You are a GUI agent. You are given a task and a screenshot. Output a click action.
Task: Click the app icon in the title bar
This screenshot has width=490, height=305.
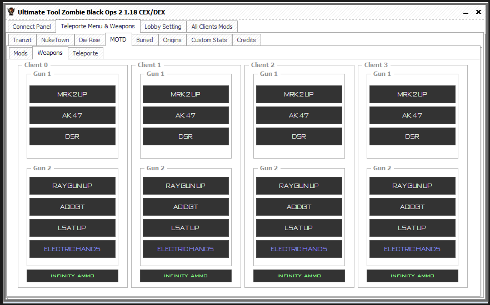point(11,12)
